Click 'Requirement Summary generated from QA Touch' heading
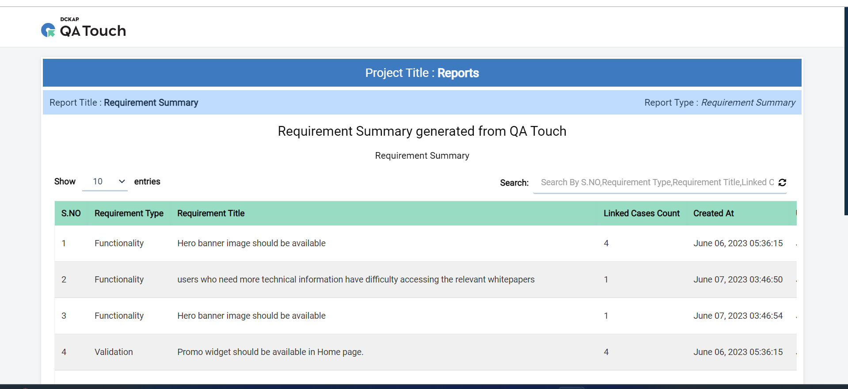 pos(422,131)
